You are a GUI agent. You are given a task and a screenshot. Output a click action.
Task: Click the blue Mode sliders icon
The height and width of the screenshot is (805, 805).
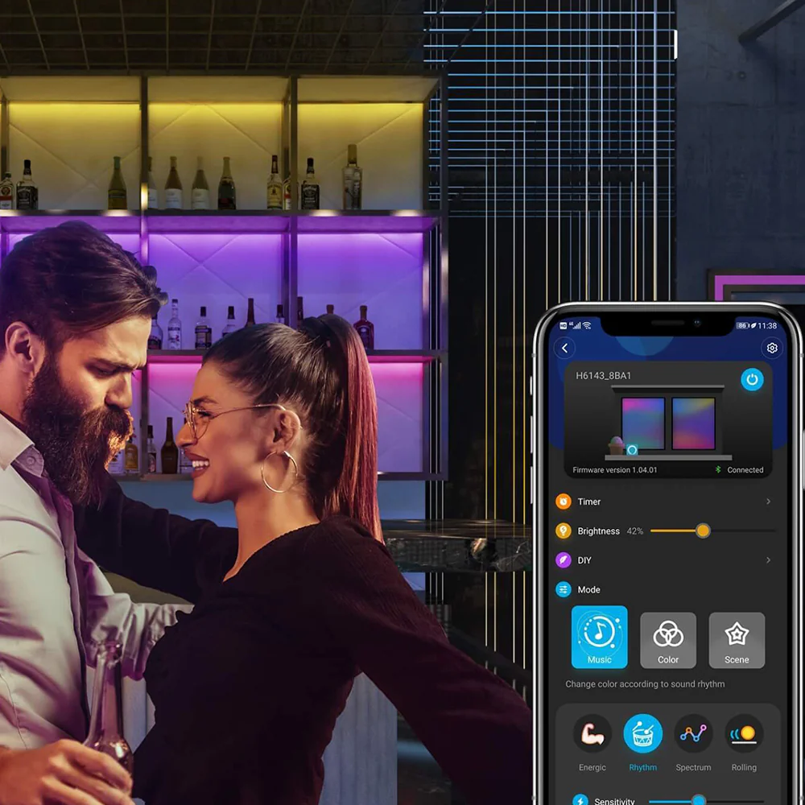click(563, 590)
